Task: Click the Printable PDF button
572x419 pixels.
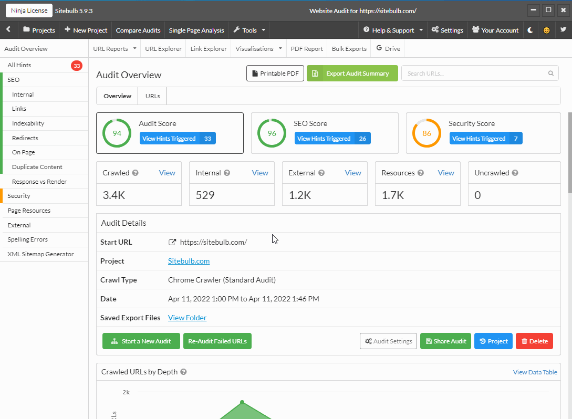Action: click(275, 74)
